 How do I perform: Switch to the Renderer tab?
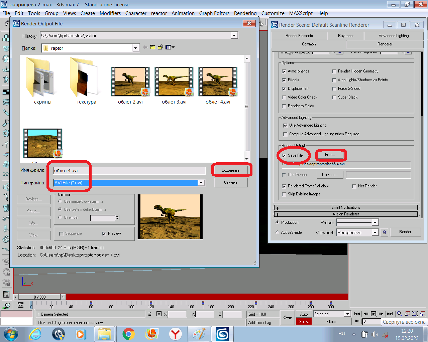pos(385,44)
